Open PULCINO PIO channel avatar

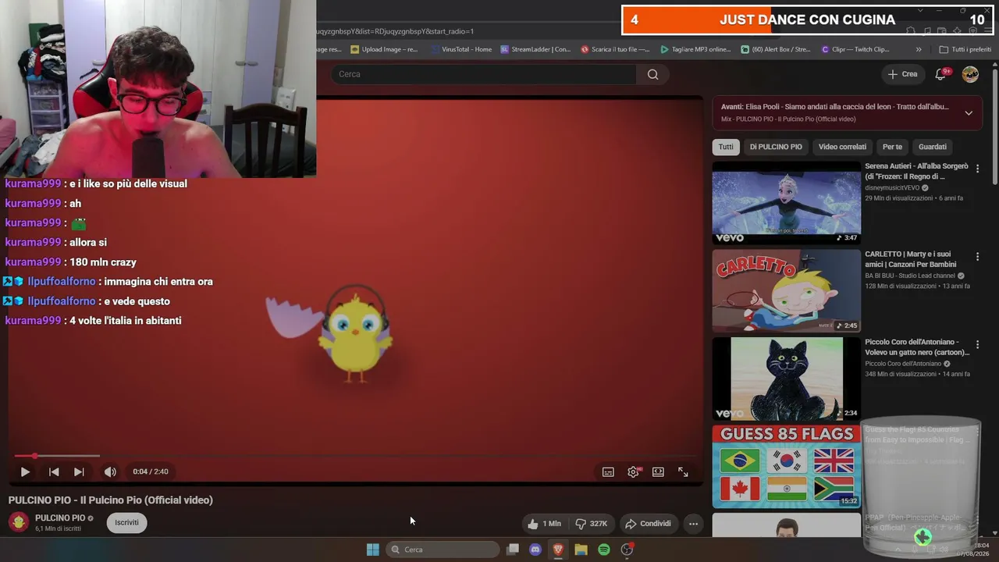click(19, 522)
